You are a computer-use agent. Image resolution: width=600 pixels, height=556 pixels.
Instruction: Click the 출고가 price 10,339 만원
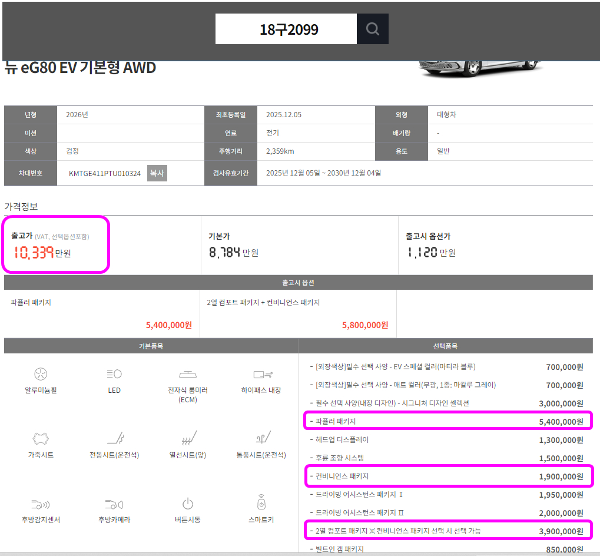(42, 253)
